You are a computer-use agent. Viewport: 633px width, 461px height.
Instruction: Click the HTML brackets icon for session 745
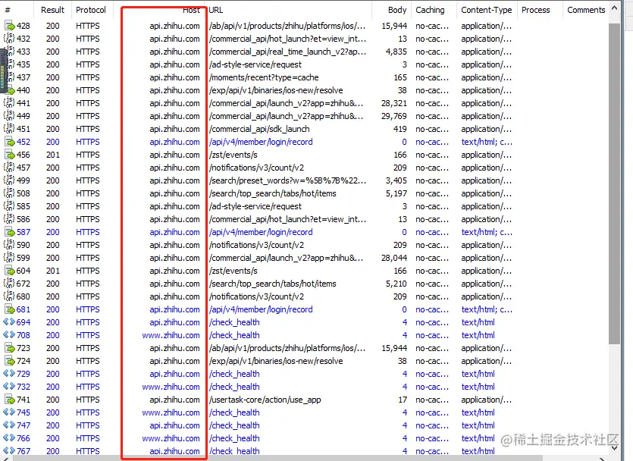pos(9,412)
